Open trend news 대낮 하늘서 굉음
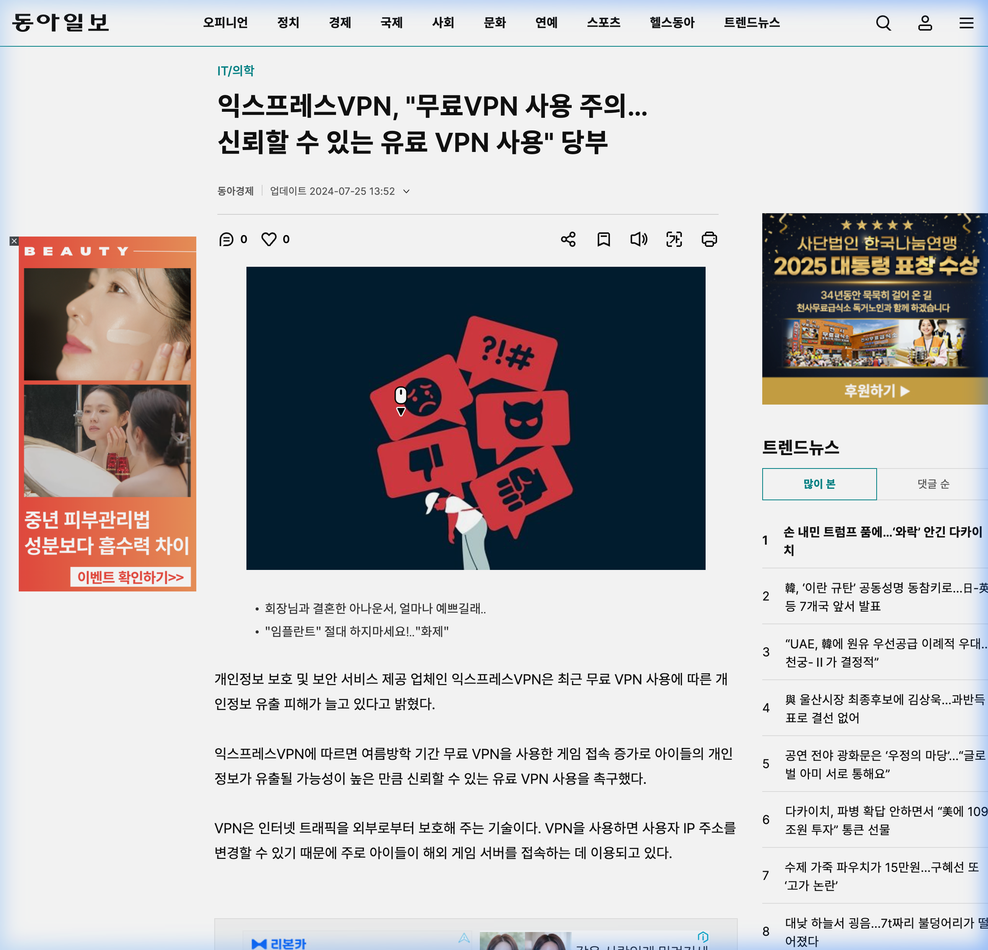 pos(886,932)
